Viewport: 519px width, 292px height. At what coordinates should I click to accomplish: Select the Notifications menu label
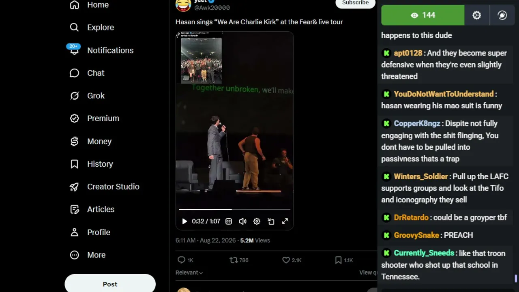(110, 50)
